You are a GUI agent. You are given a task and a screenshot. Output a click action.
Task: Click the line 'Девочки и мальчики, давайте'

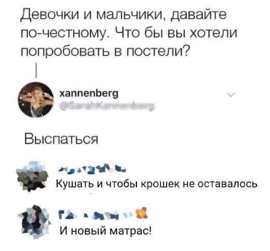(x=124, y=15)
